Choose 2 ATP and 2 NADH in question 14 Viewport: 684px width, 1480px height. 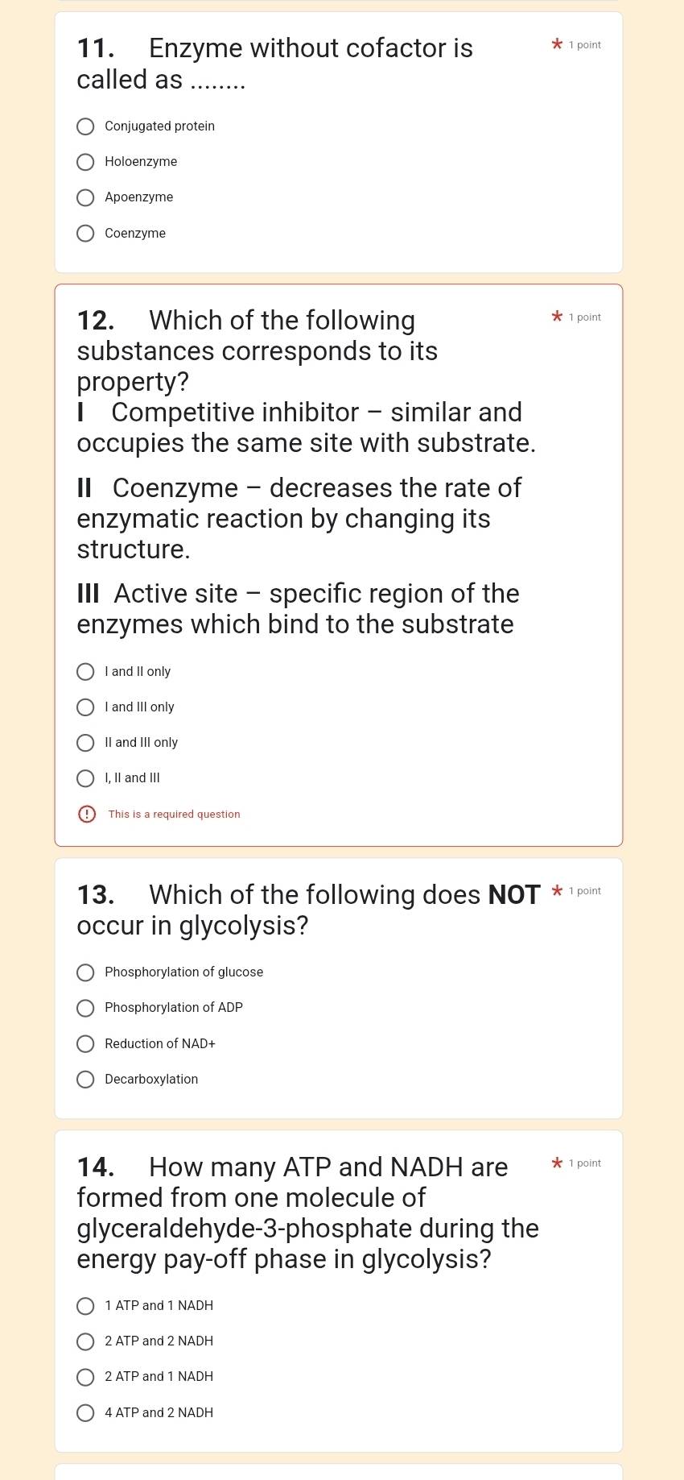85,1341
